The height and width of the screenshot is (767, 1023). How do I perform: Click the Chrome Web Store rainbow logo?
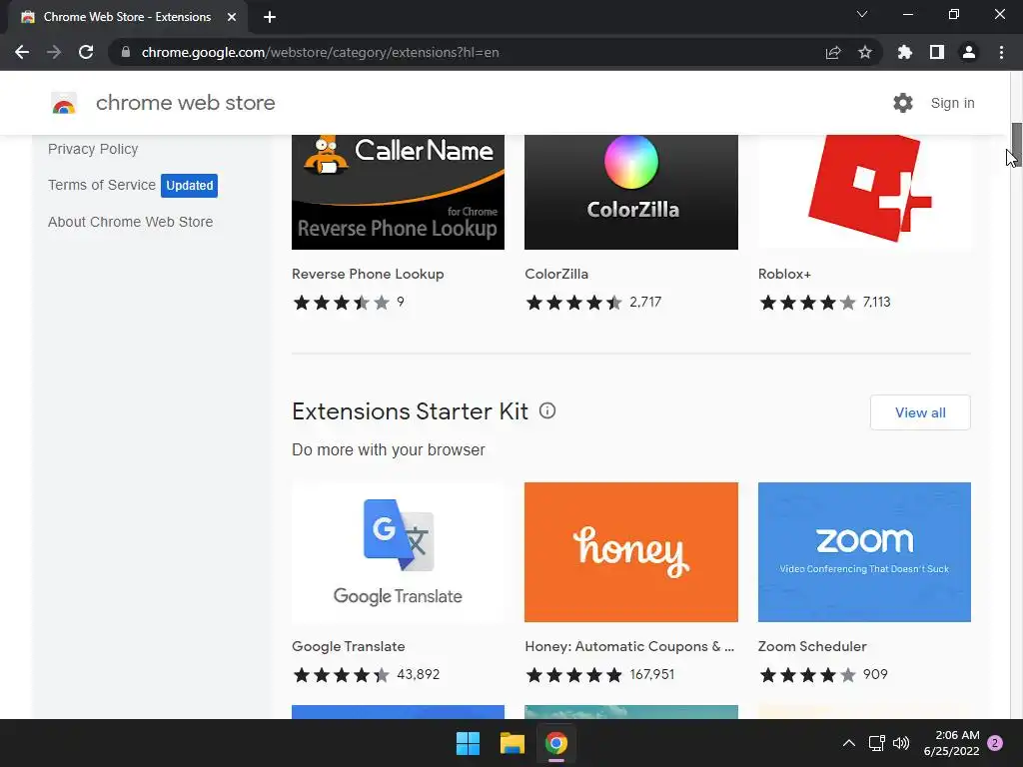coord(64,103)
